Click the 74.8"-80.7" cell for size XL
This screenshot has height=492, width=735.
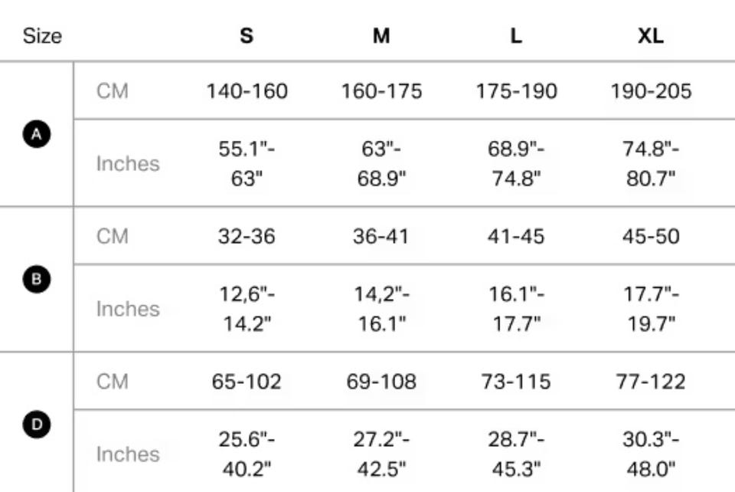651,163
